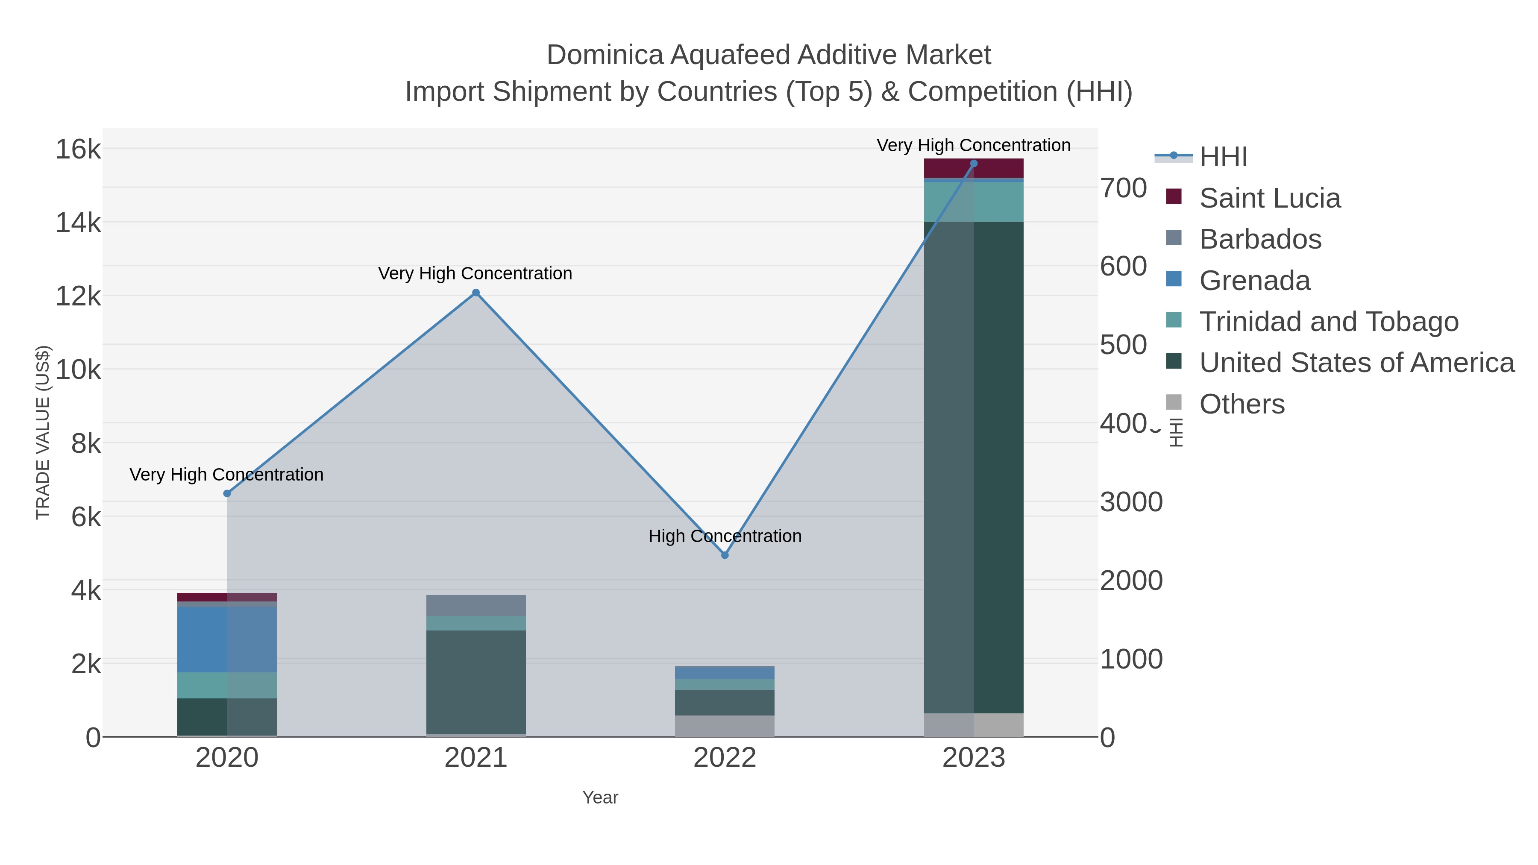Click the 2021 x-axis year label
The height and width of the screenshot is (865, 1538).
[x=476, y=758]
